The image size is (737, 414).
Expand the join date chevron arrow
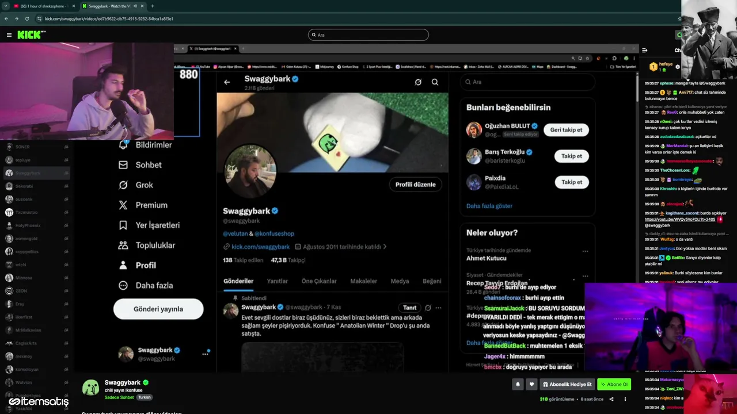pos(385,247)
